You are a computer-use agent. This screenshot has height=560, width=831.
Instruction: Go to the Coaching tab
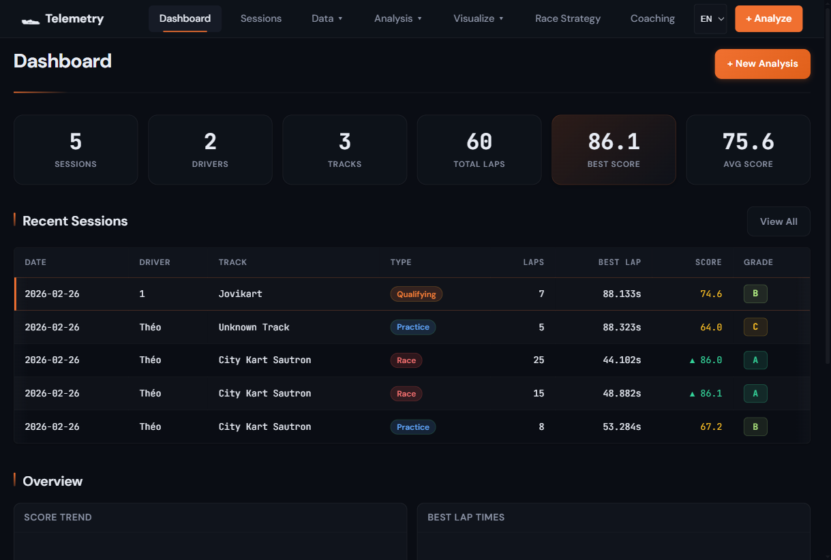(x=652, y=18)
